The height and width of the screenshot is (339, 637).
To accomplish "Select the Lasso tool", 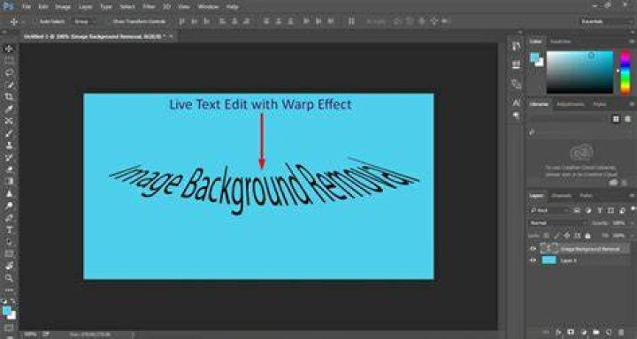I will [9, 72].
